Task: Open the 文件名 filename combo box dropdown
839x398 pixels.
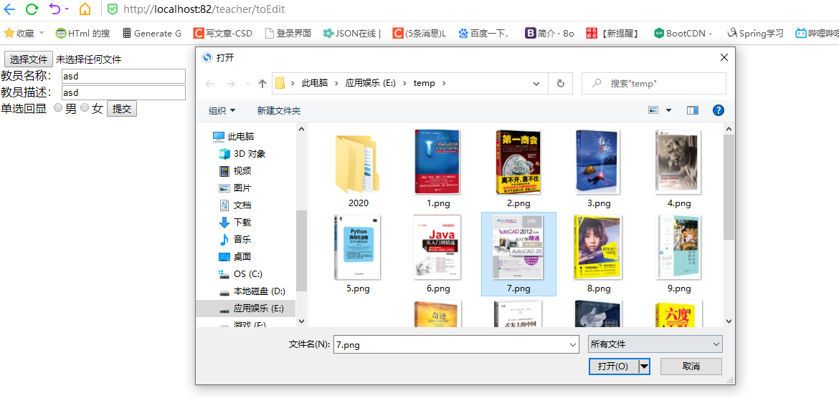Action: [574, 344]
